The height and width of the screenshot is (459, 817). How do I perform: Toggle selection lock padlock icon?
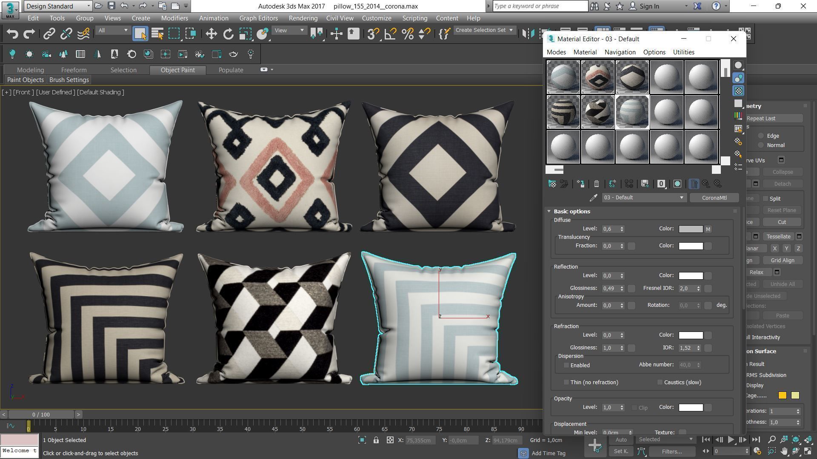[x=376, y=440]
